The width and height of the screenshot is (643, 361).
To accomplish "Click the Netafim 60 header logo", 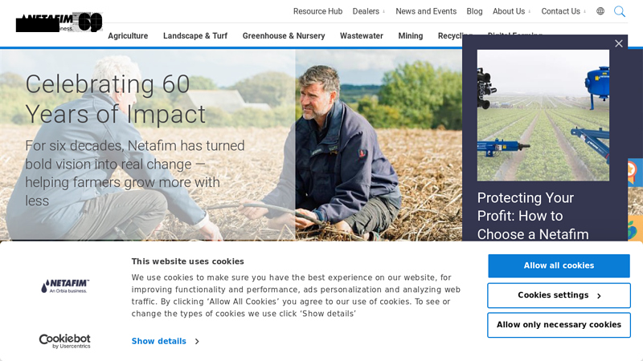I will (x=59, y=22).
